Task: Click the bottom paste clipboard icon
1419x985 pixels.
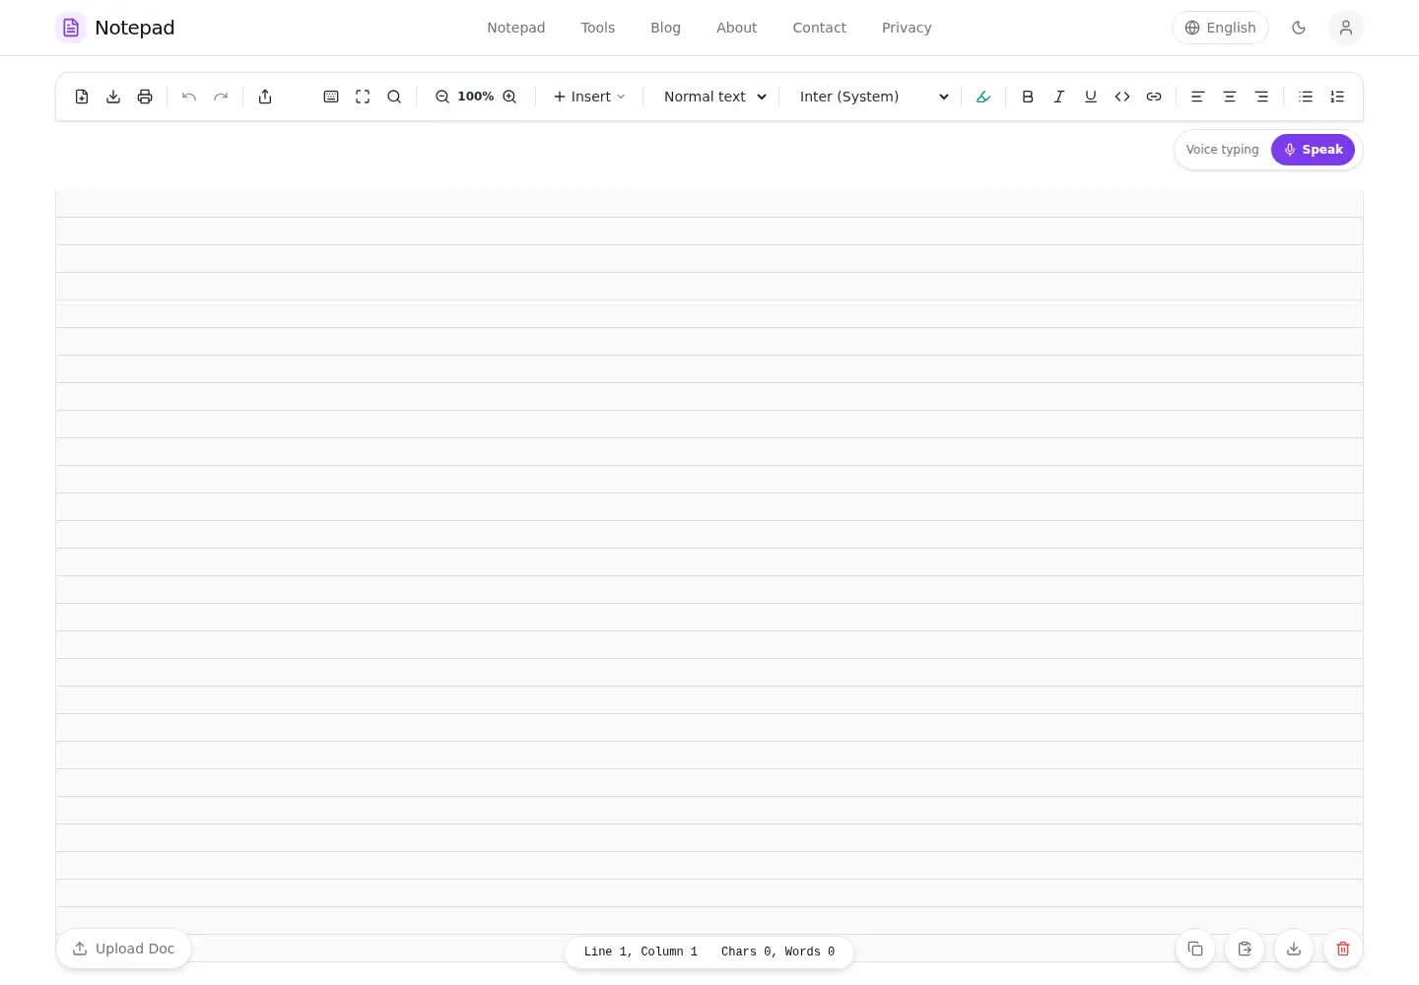Action: coord(1245,949)
